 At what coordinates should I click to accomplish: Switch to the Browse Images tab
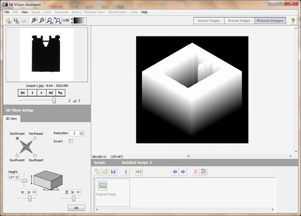[239, 21]
